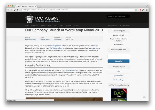Open the Free link in sidebar

(x=119, y=71)
